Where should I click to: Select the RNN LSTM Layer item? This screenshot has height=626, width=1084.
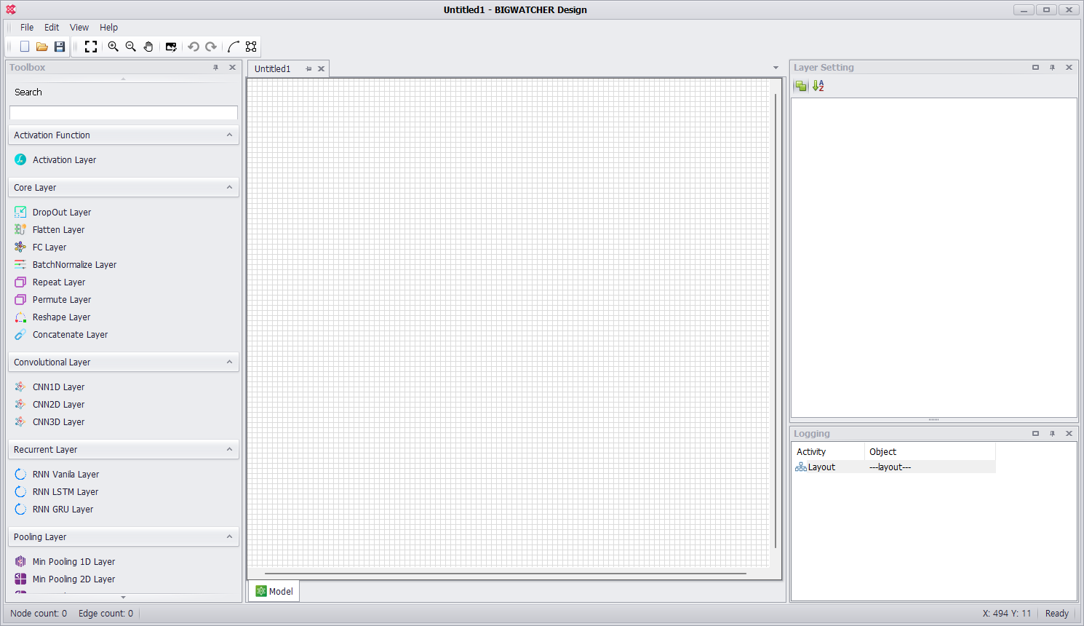pos(65,492)
